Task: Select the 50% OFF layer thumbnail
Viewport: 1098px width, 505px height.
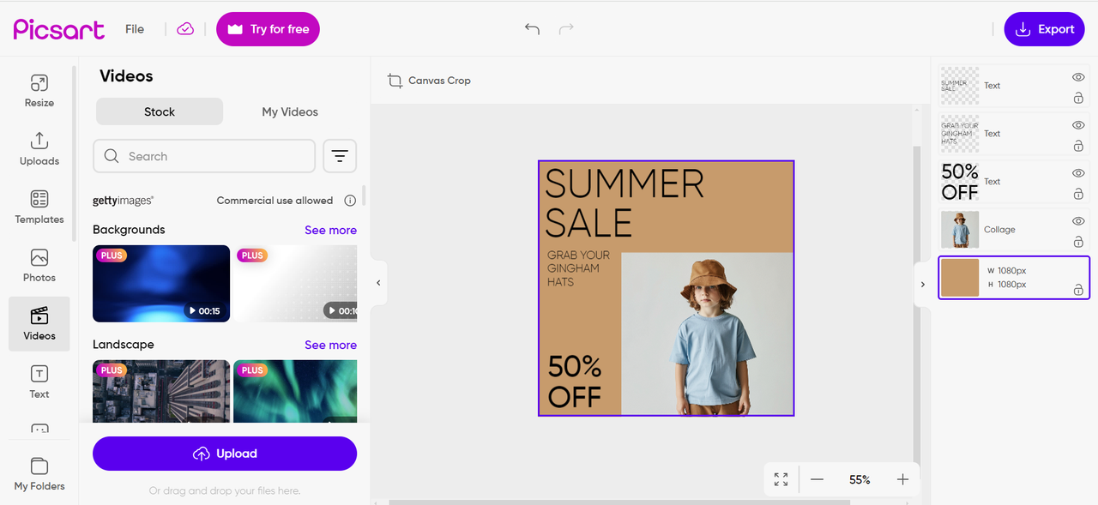Action: click(959, 182)
